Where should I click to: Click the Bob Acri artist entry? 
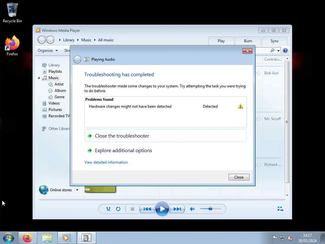click(x=271, y=73)
